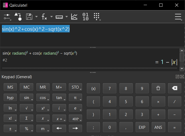Click the convert units ruler icon
This screenshot has height=136, width=185.
pos(59,17)
